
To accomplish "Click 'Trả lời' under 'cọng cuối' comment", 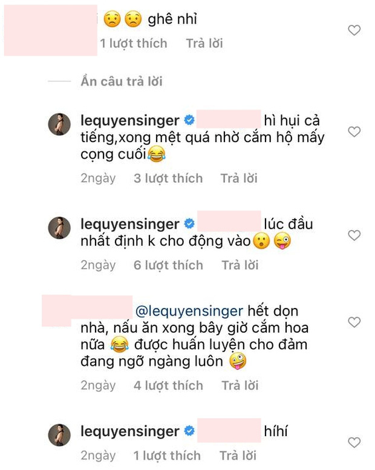I will click(x=238, y=178).
